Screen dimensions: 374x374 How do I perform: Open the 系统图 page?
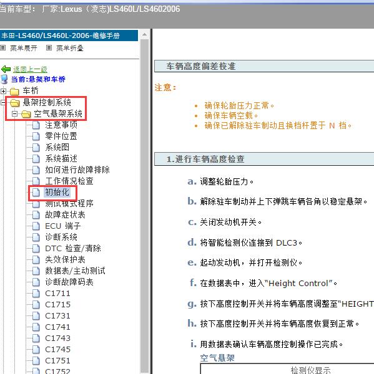(57, 147)
